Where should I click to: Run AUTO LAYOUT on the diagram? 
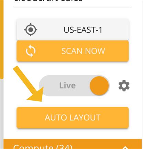pos(73,118)
